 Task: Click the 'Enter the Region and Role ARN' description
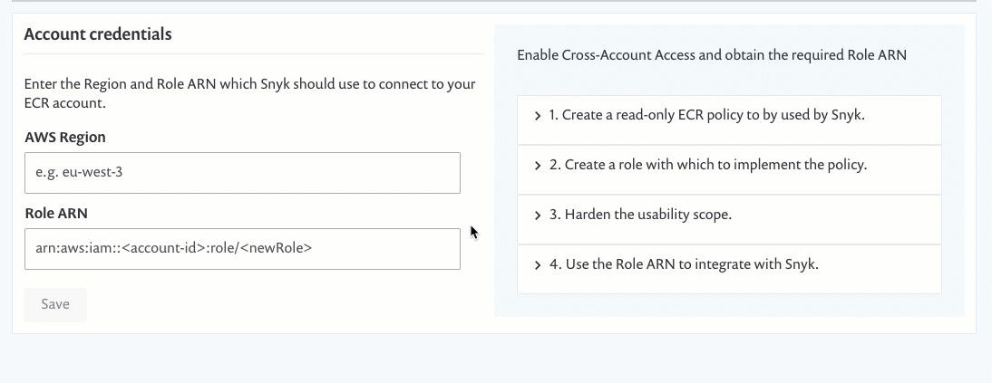coord(250,93)
